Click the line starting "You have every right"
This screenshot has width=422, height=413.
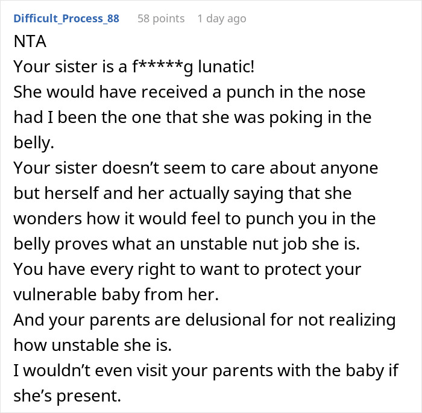click(x=186, y=268)
